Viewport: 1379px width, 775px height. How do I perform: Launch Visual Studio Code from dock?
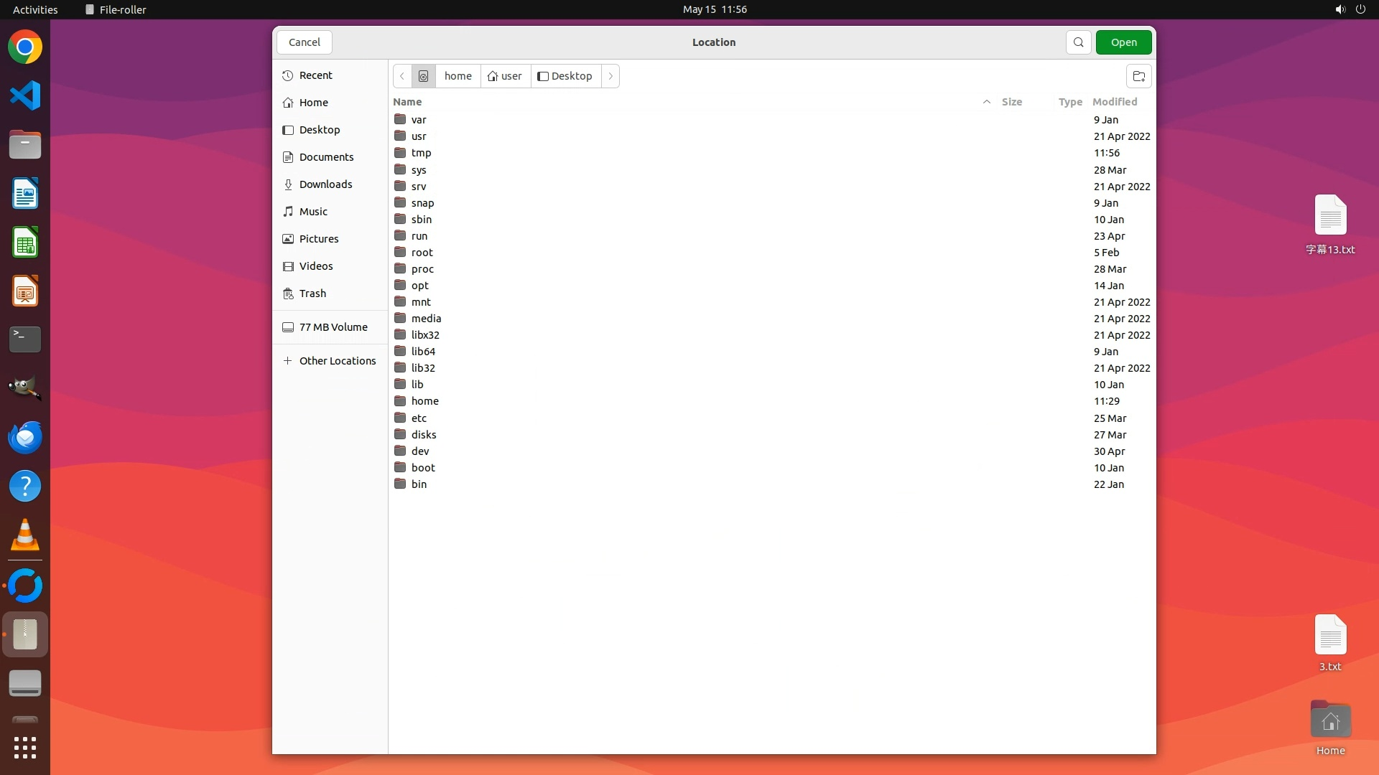coord(25,96)
